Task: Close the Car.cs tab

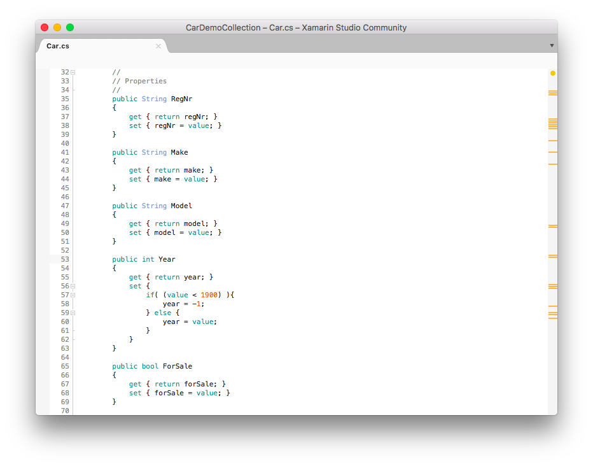Action: (158, 46)
